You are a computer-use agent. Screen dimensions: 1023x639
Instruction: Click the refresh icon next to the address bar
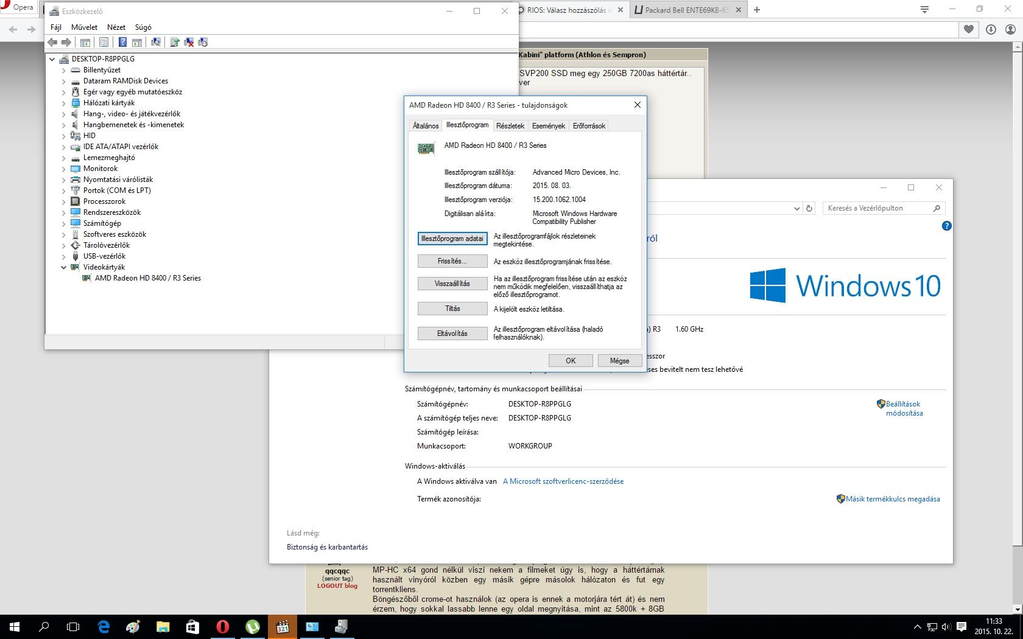click(809, 208)
